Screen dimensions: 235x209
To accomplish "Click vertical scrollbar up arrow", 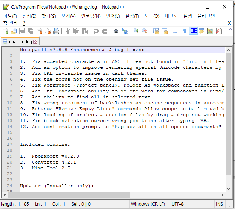I will click(x=228, y=50).
